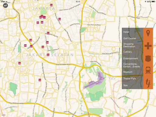Open the location pin category
This screenshot has width=156, height=117.
pyautogui.click(x=148, y=33)
